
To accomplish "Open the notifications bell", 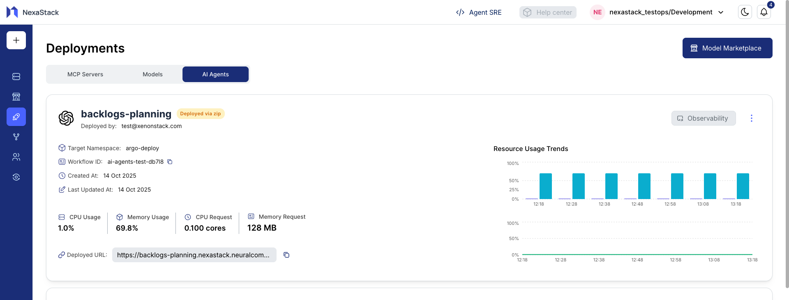I will pyautogui.click(x=764, y=12).
